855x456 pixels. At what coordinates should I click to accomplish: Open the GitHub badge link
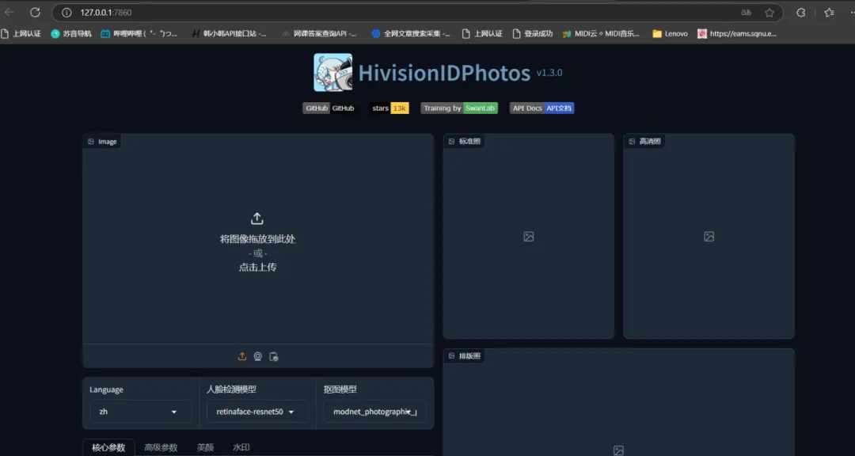click(x=329, y=108)
